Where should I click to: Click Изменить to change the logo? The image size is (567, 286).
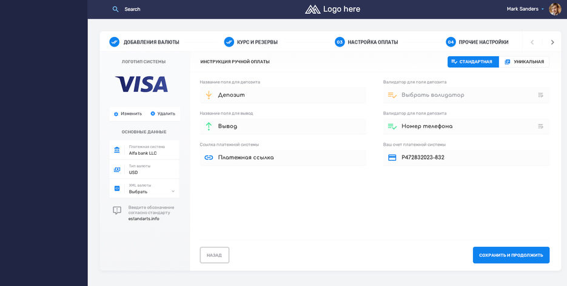click(127, 114)
